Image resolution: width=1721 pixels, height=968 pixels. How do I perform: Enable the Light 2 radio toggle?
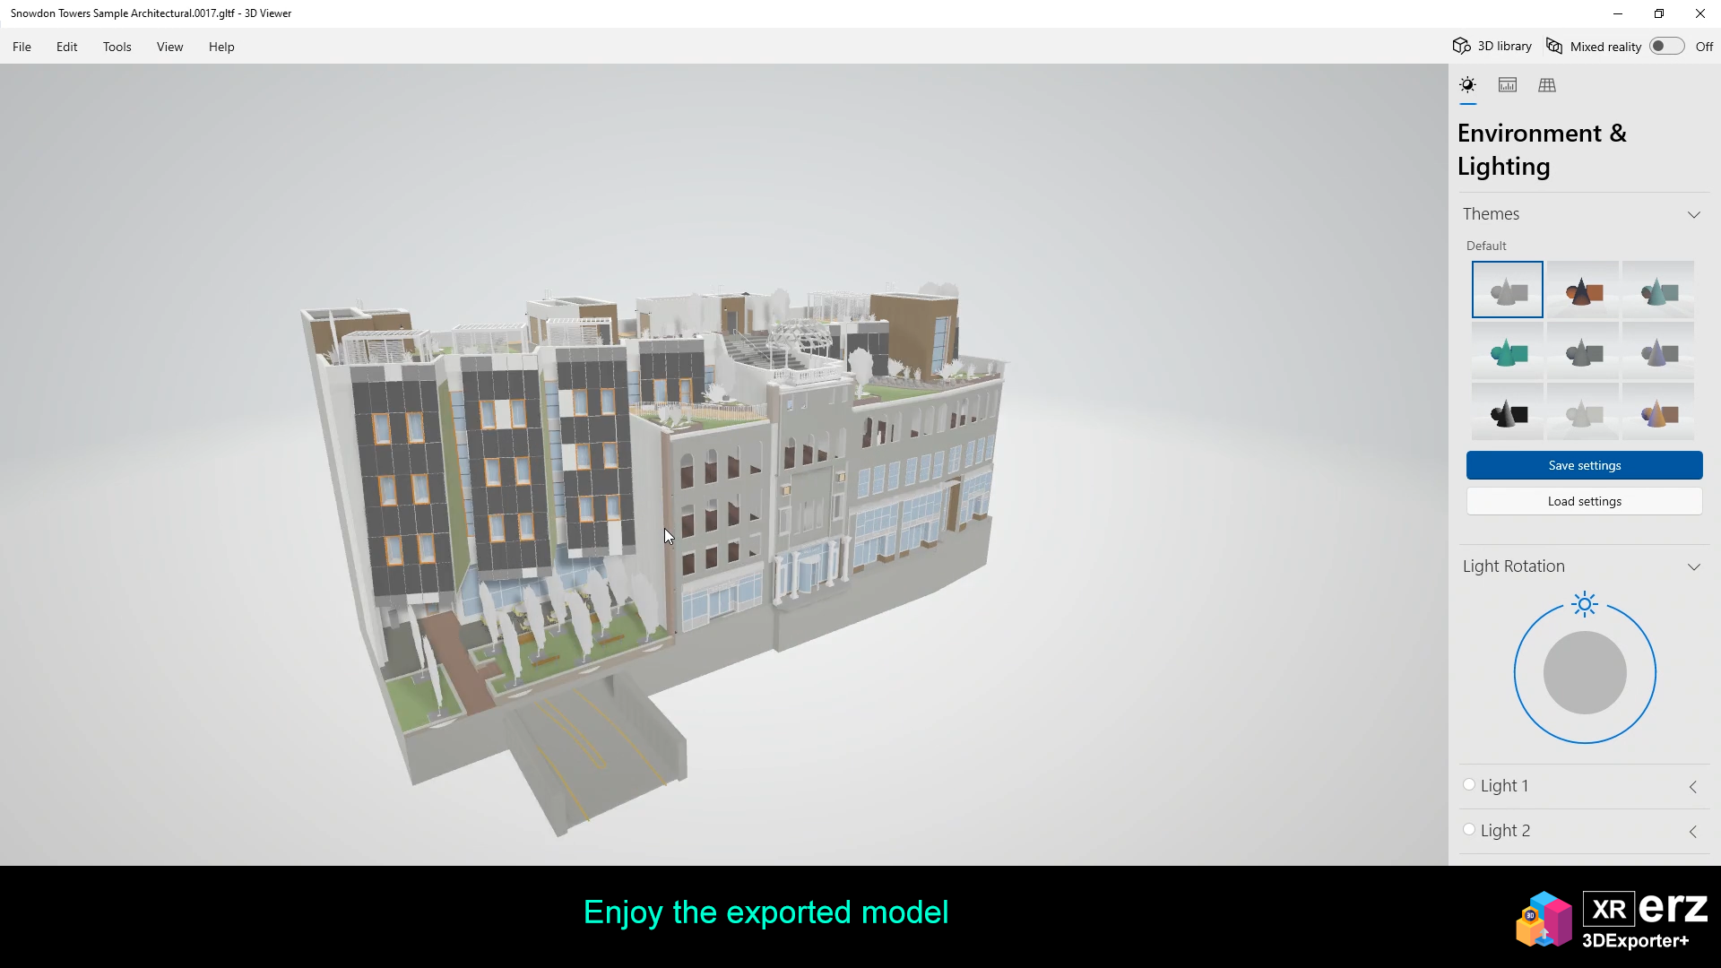(1469, 830)
